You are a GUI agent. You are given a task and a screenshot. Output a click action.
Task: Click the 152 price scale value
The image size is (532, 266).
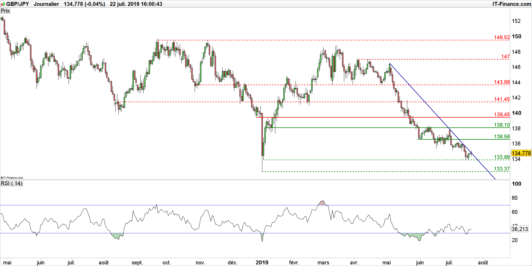516,21
